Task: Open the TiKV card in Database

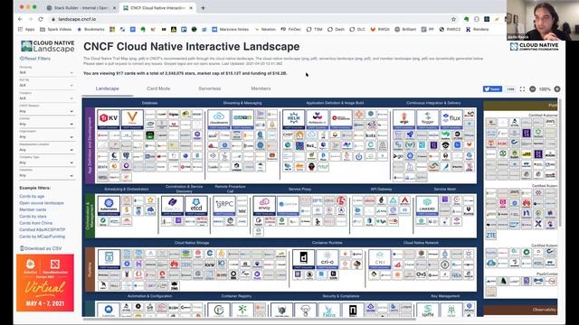Action: (x=109, y=119)
